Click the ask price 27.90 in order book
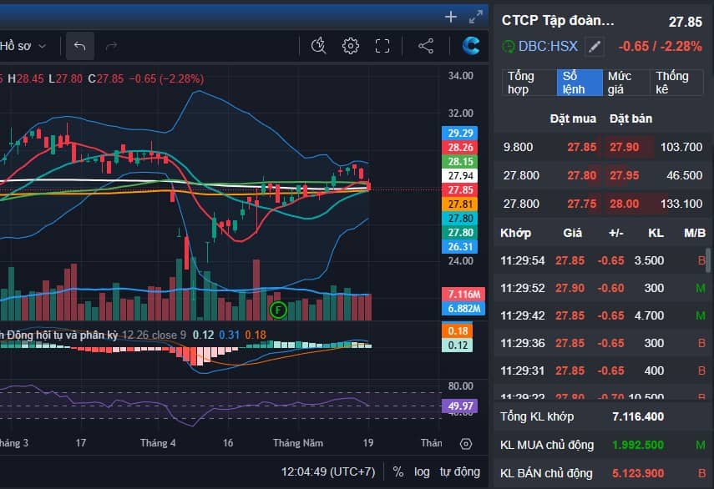 pyautogui.click(x=625, y=147)
